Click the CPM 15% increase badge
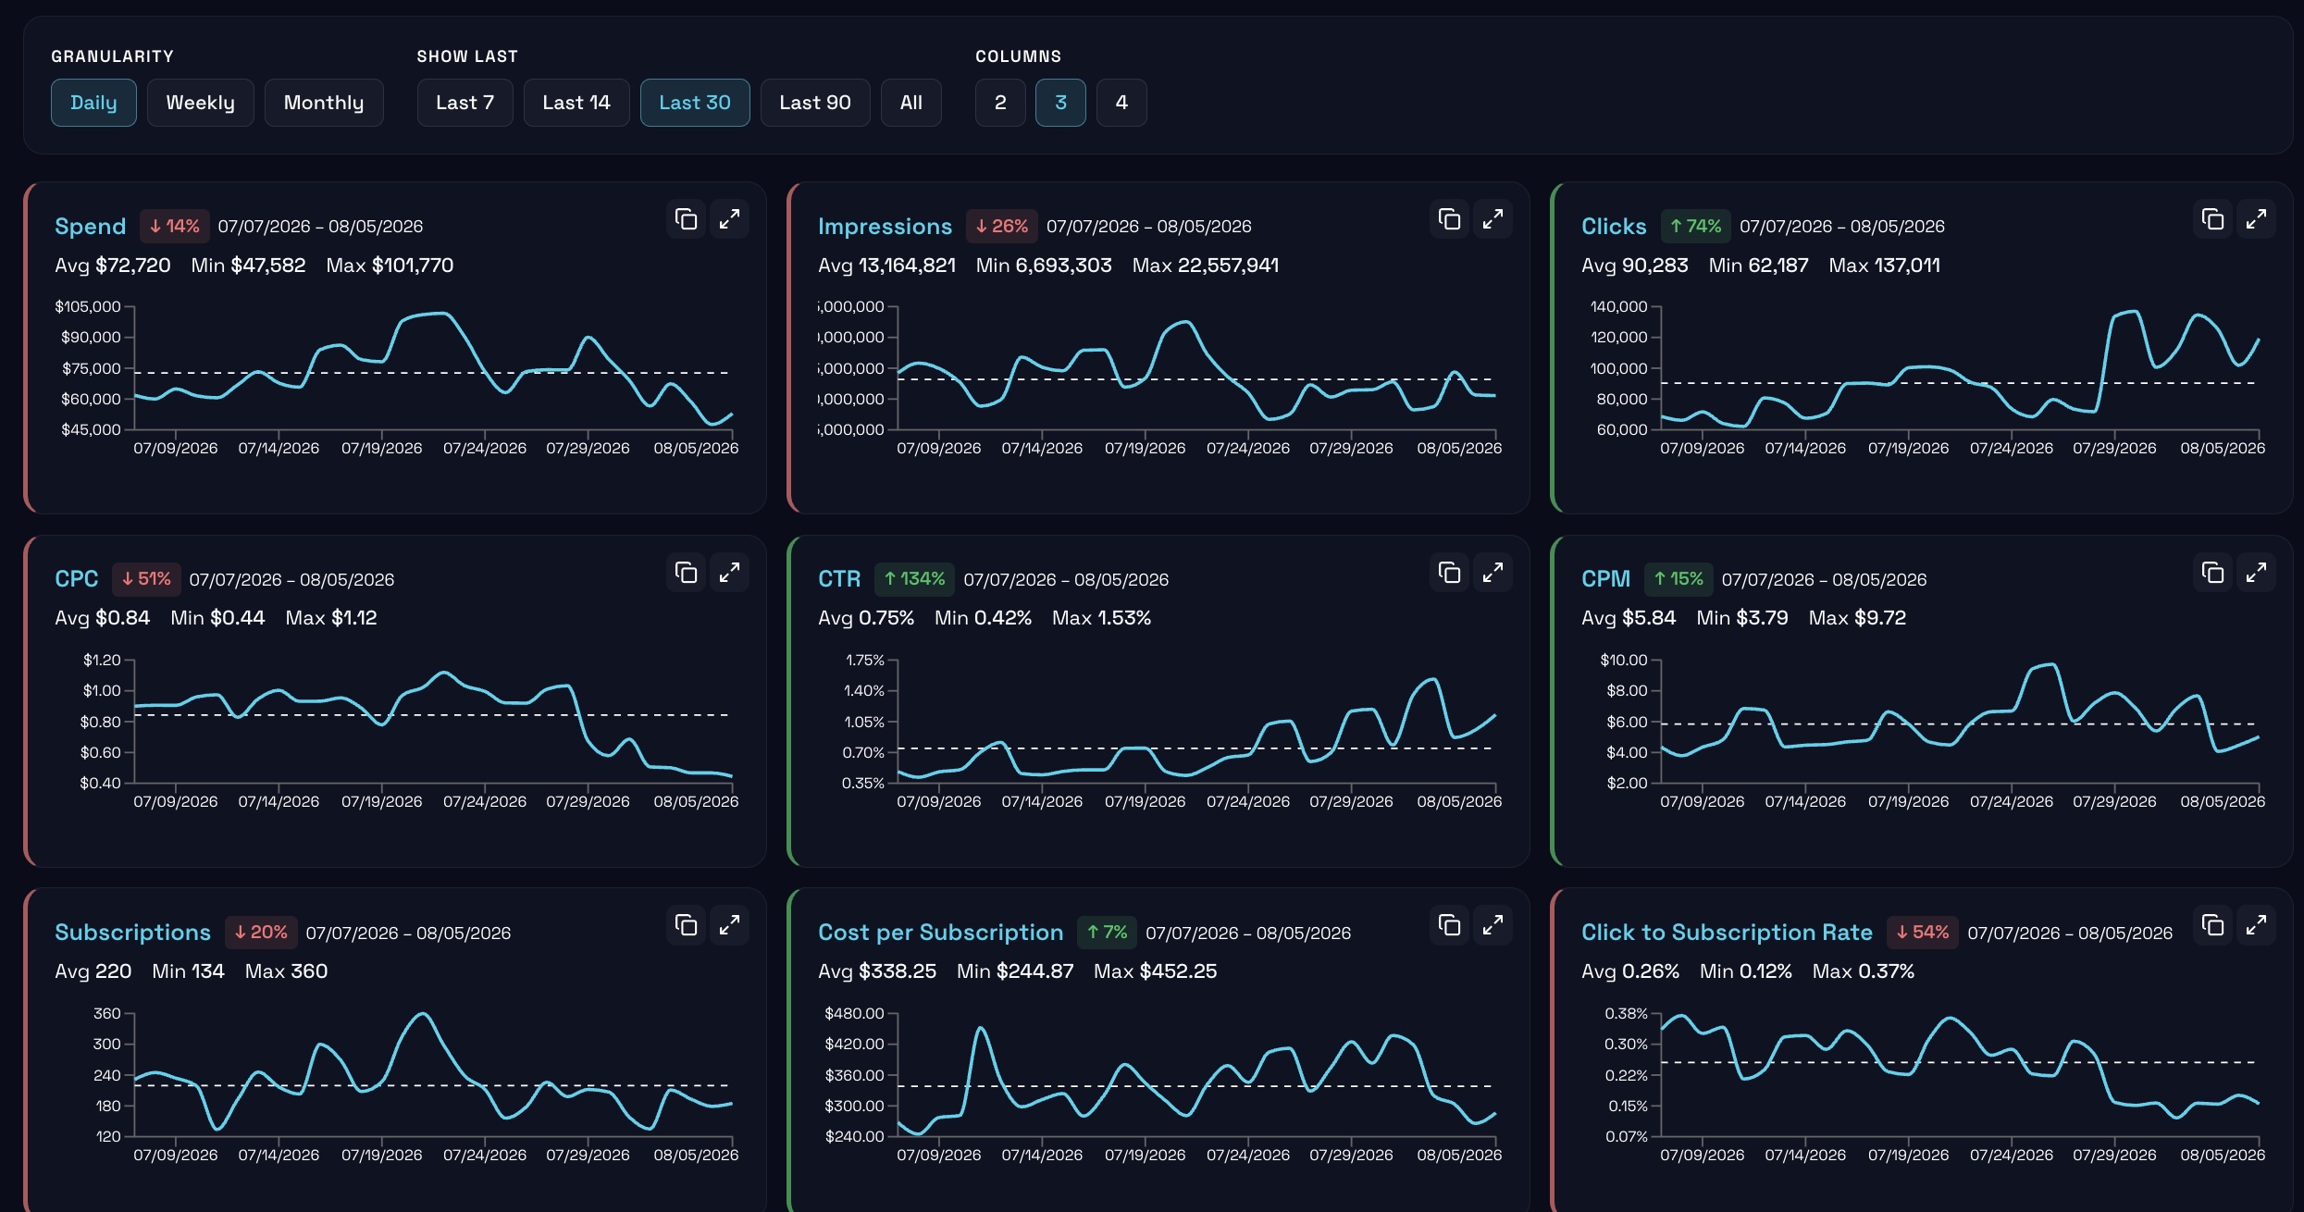The height and width of the screenshot is (1212, 2304). pos(1678,579)
